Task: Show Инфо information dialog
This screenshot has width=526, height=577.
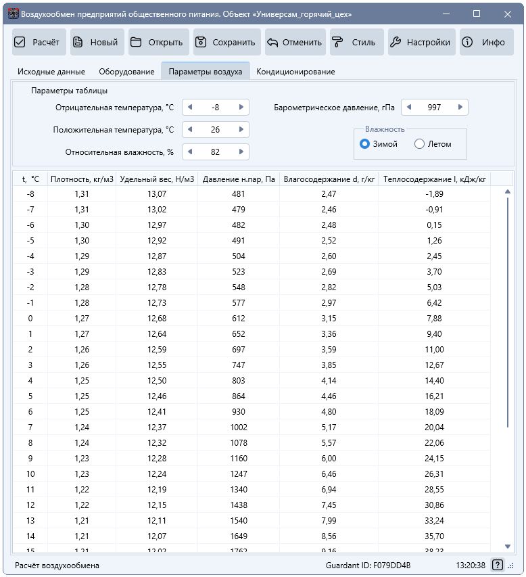Action: click(485, 42)
